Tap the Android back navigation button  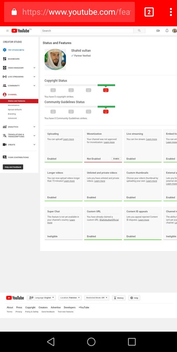point(51,342)
